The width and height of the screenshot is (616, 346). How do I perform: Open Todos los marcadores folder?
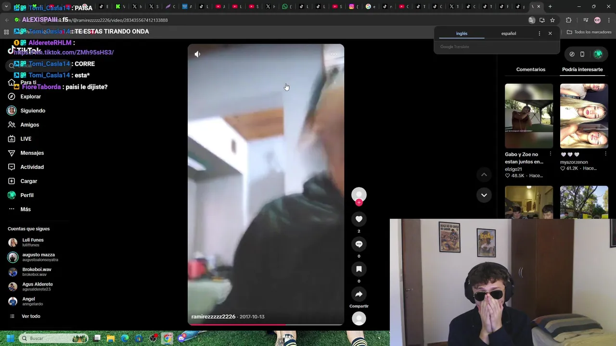589,32
